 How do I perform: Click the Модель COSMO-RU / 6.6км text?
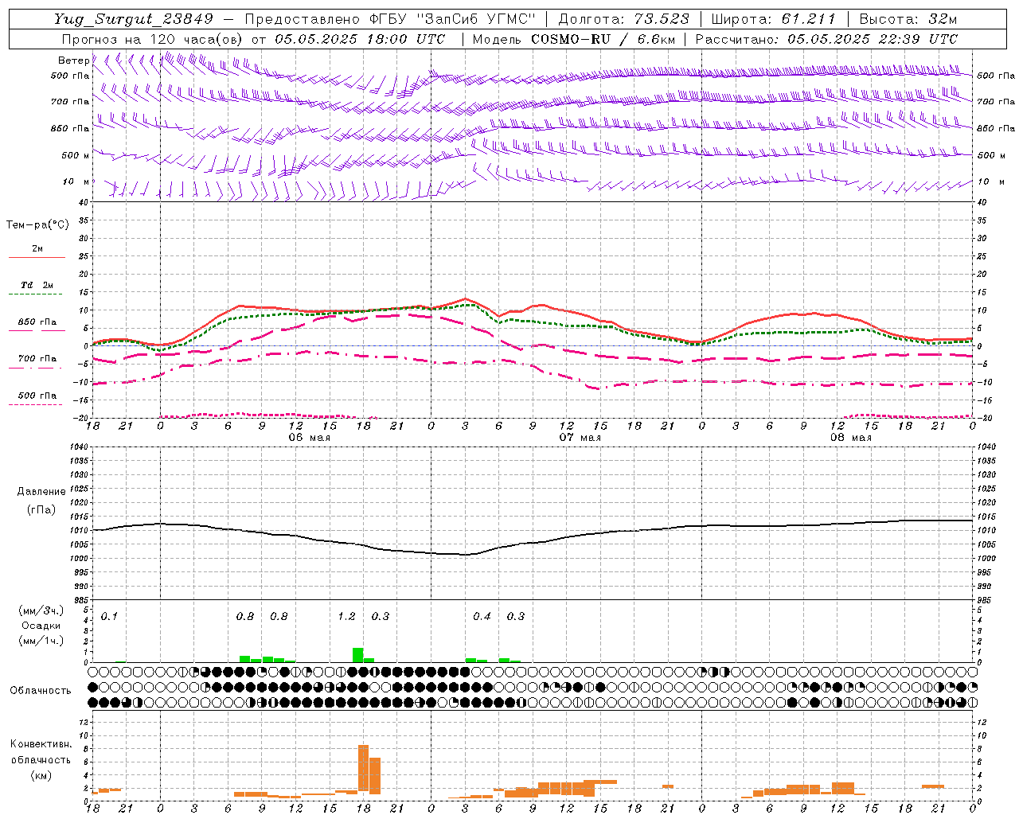[x=573, y=39]
